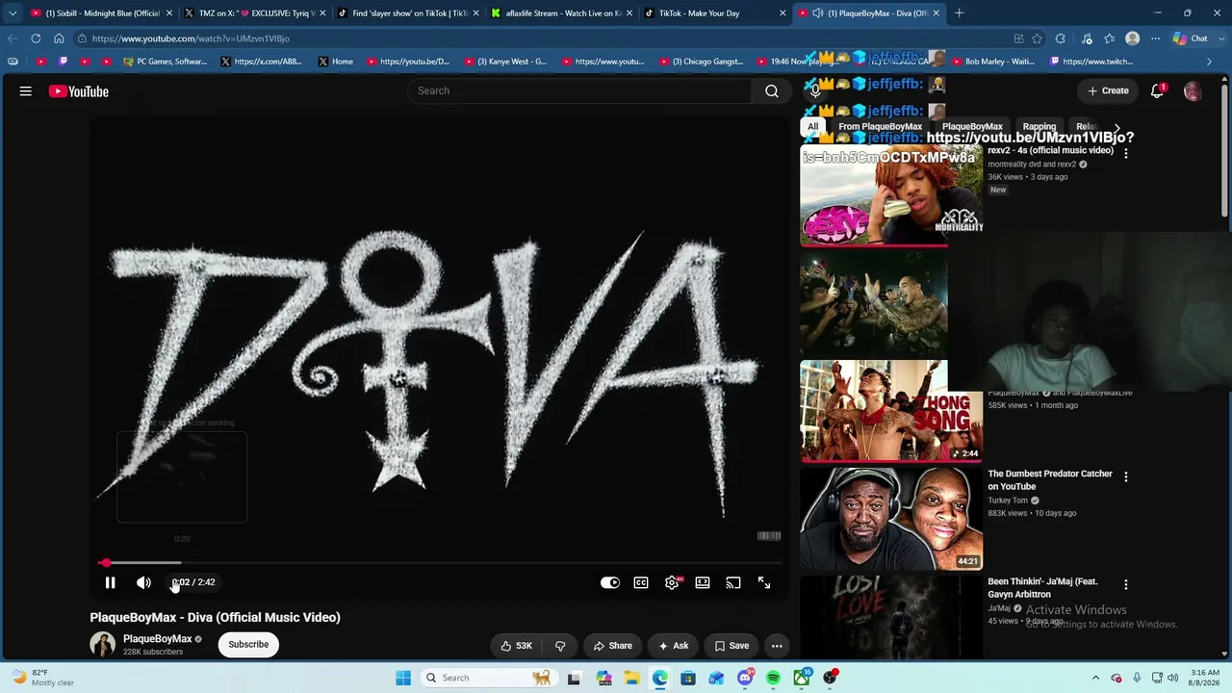Show more filter chips with the arrow
The image size is (1232, 693).
tap(1116, 127)
